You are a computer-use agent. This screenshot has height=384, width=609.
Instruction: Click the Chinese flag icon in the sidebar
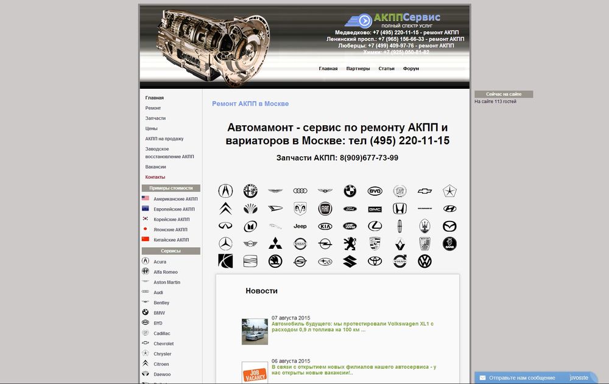[146, 240]
